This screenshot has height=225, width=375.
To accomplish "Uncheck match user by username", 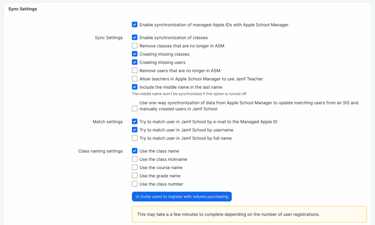I will 135,130.
